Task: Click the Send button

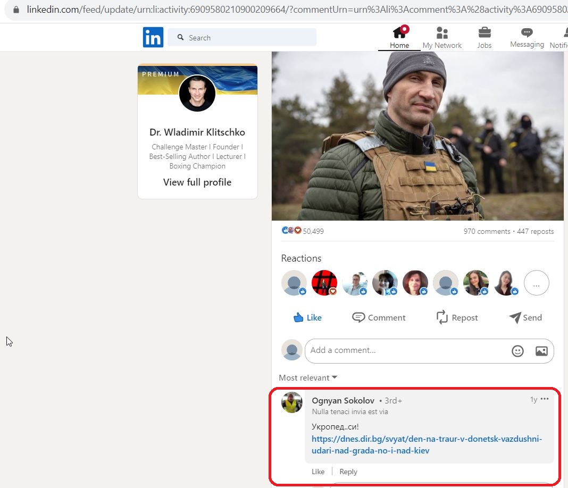Action: [x=525, y=317]
